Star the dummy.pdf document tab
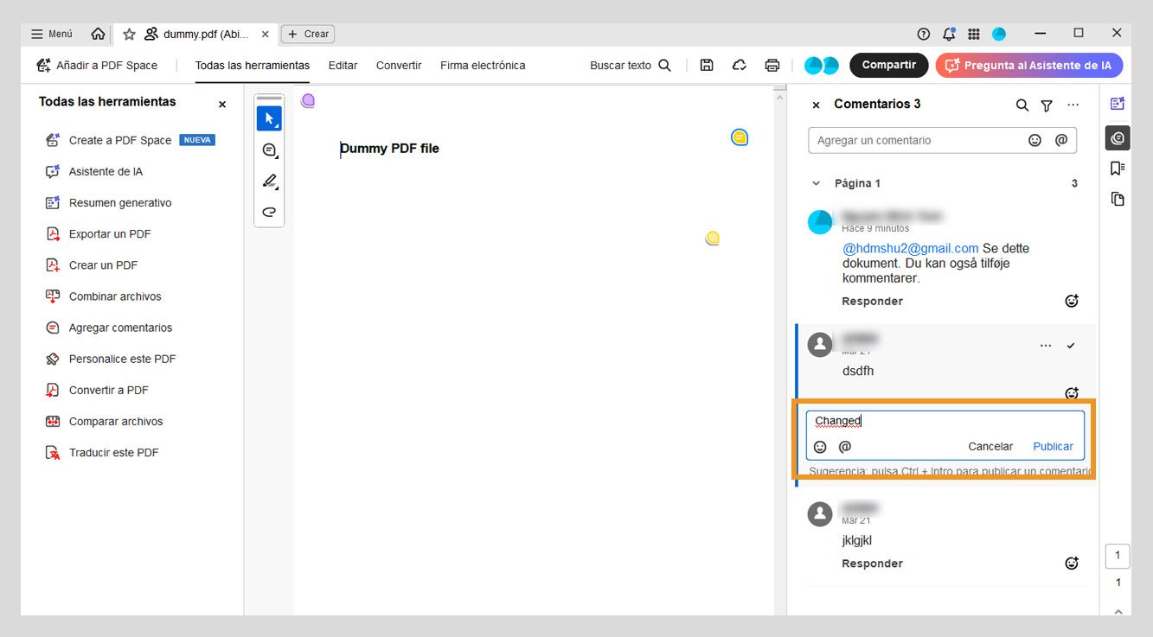 [129, 35]
